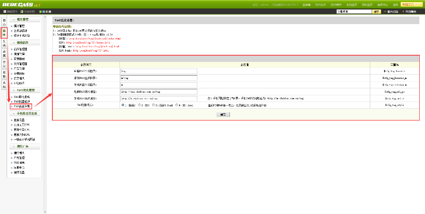The image size is (425, 214).
Task: Open TAGS批量维护 in the sidebar
Action: click(x=22, y=102)
